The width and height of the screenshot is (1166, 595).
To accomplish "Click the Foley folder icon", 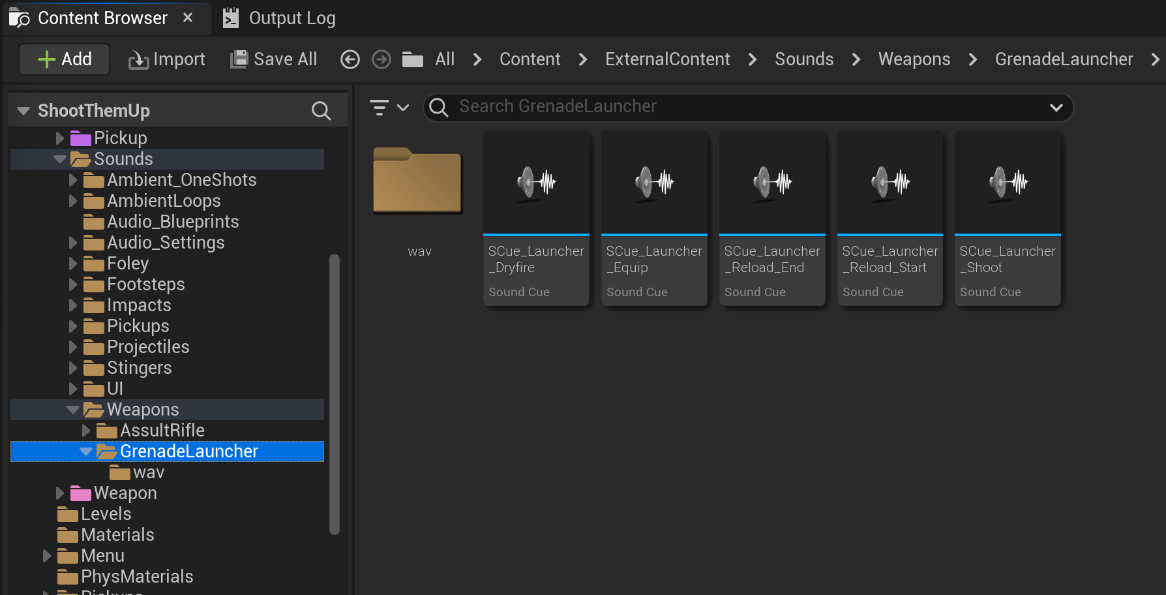I will click(x=93, y=264).
